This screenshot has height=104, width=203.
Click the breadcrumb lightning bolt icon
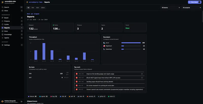pos(27,2)
